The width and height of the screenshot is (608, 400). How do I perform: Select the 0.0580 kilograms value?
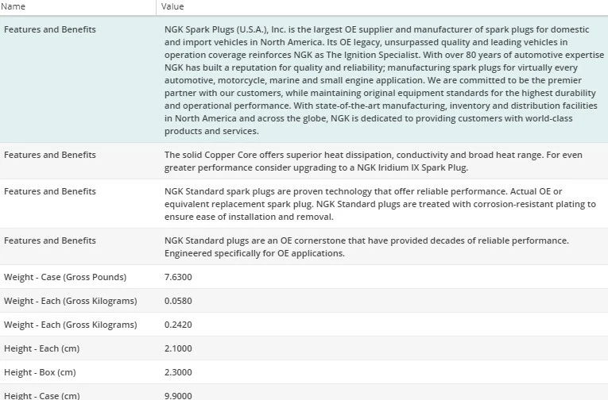[178, 301]
